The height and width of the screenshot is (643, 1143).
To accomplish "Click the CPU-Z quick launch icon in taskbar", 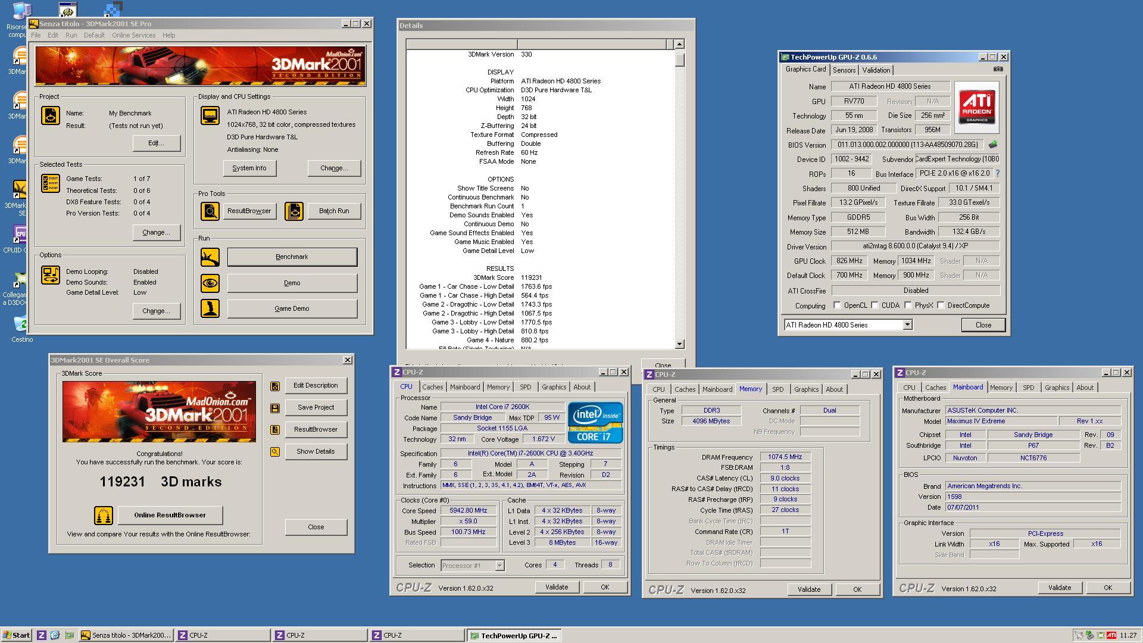I will 42,635.
